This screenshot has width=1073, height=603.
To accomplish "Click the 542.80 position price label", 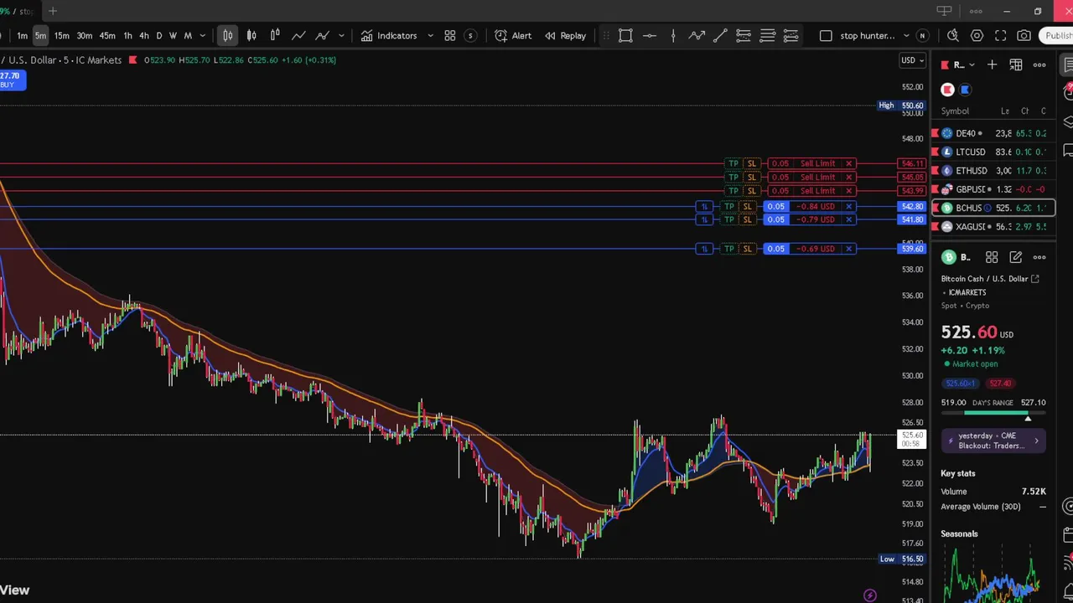I will [911, 206].
